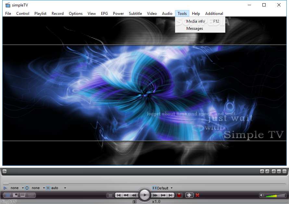Screen dimensions: 289x204
Task: Expand the 'Default' dropdown
Action: [x=171, y=188]
